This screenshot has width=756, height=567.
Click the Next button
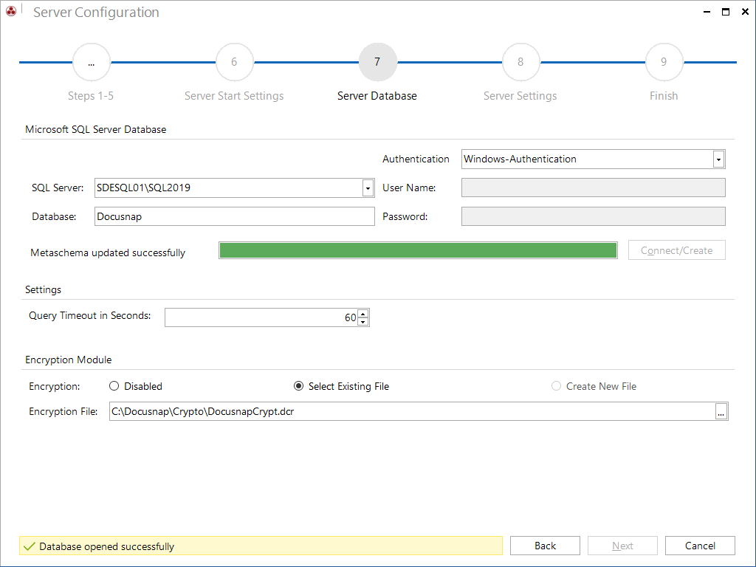[x=622, y=546]
